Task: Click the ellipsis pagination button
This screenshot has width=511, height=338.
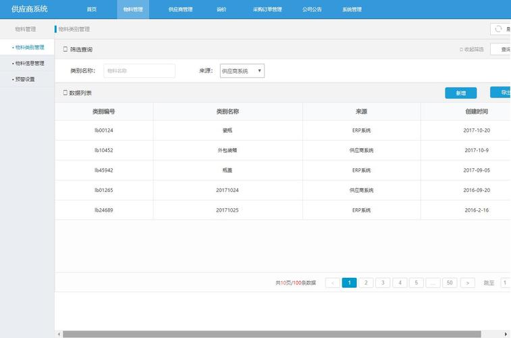Action: pos(433,283)
